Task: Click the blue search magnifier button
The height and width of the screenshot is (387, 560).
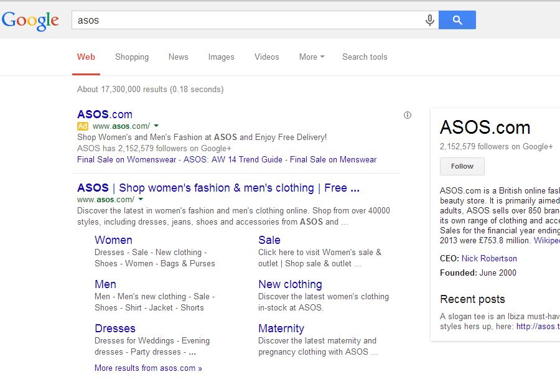Action: tap(457, 20)
